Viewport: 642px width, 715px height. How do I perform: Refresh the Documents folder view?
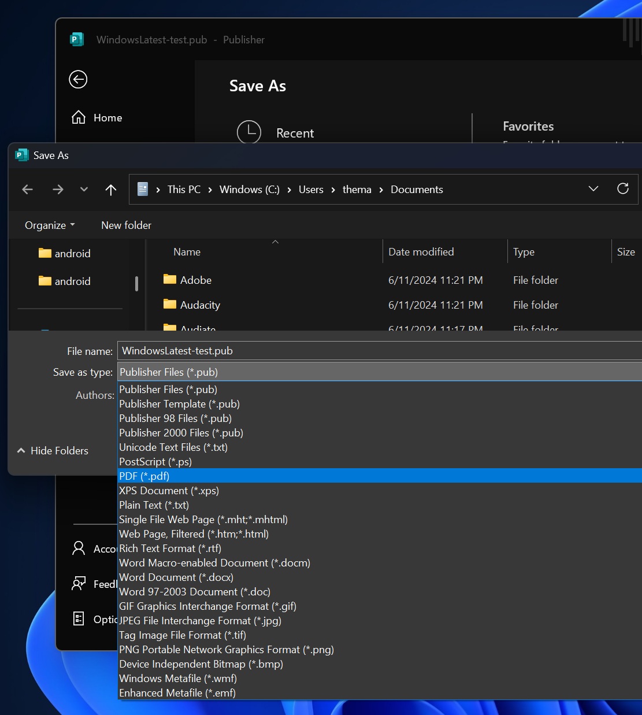(623, 189)
